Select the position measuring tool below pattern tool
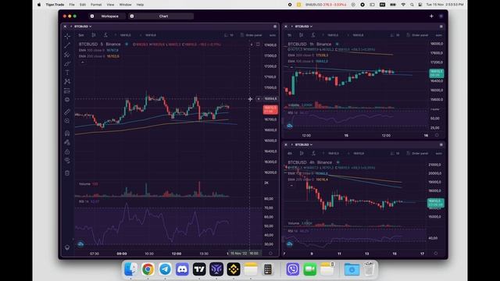 (67, 91)
